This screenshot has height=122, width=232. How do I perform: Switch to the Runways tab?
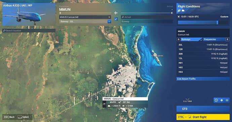coord(192,39)
